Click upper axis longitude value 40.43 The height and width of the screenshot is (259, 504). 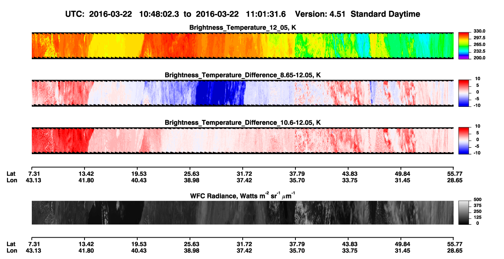(x=138, y=180)
